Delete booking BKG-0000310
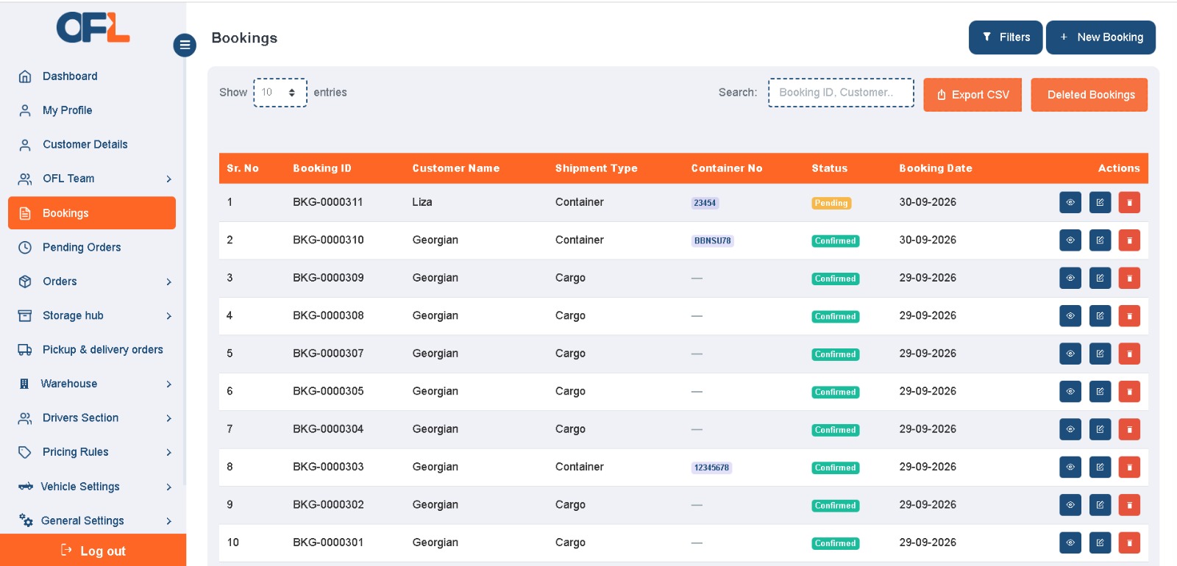The image size is (1177, 566). tap(1129, 240)
